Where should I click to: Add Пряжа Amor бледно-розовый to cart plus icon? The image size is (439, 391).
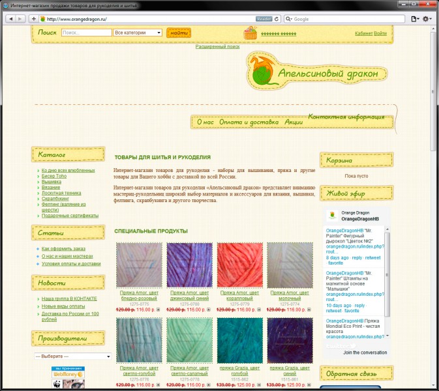159,310
